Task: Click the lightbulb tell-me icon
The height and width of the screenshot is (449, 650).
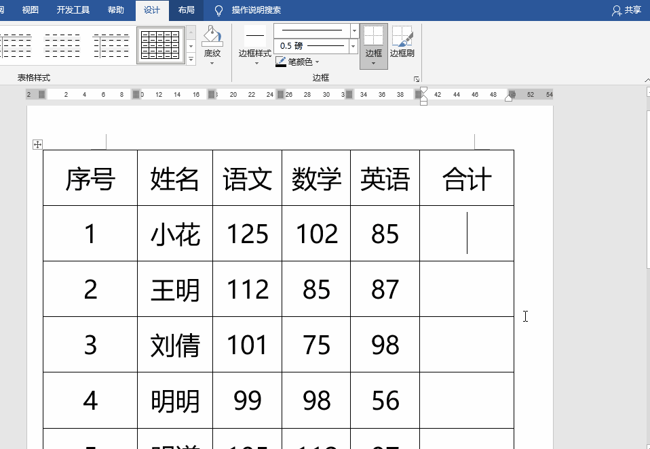Action: coord(218,10)
